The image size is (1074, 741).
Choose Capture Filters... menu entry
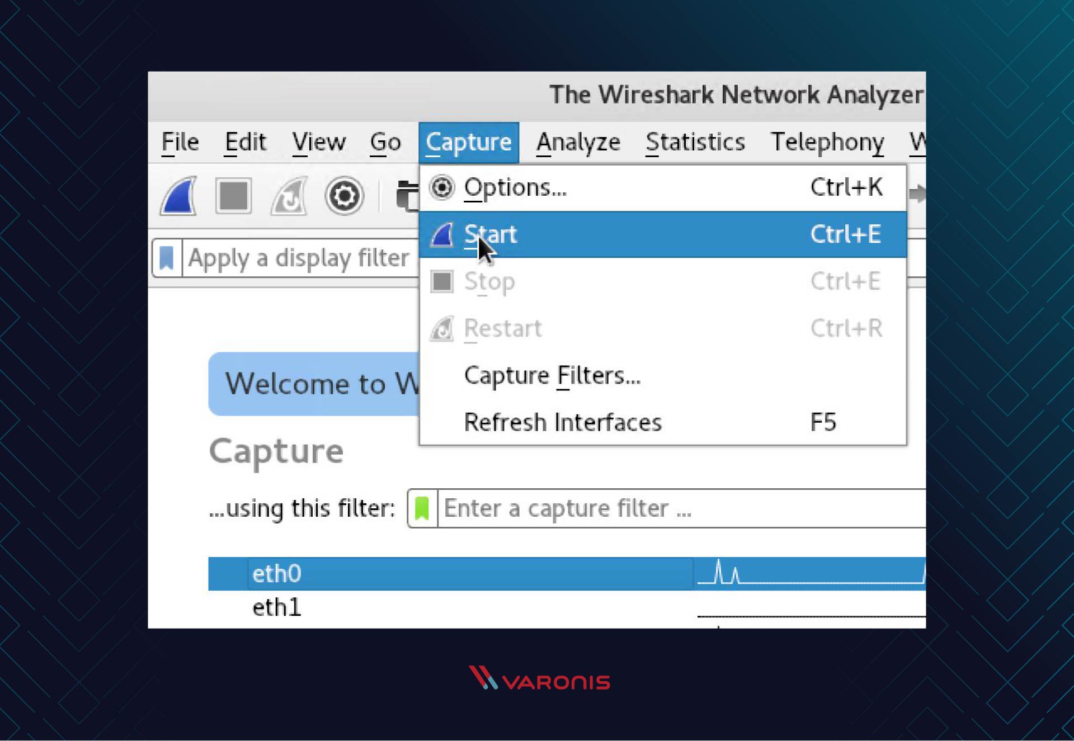coord(663,375)
